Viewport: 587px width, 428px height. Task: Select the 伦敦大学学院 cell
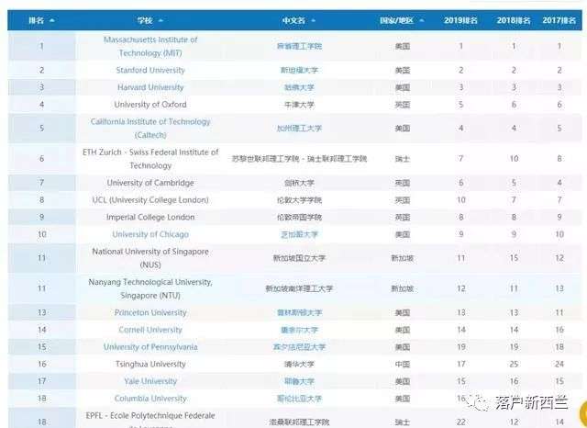(x=299, y=200)
